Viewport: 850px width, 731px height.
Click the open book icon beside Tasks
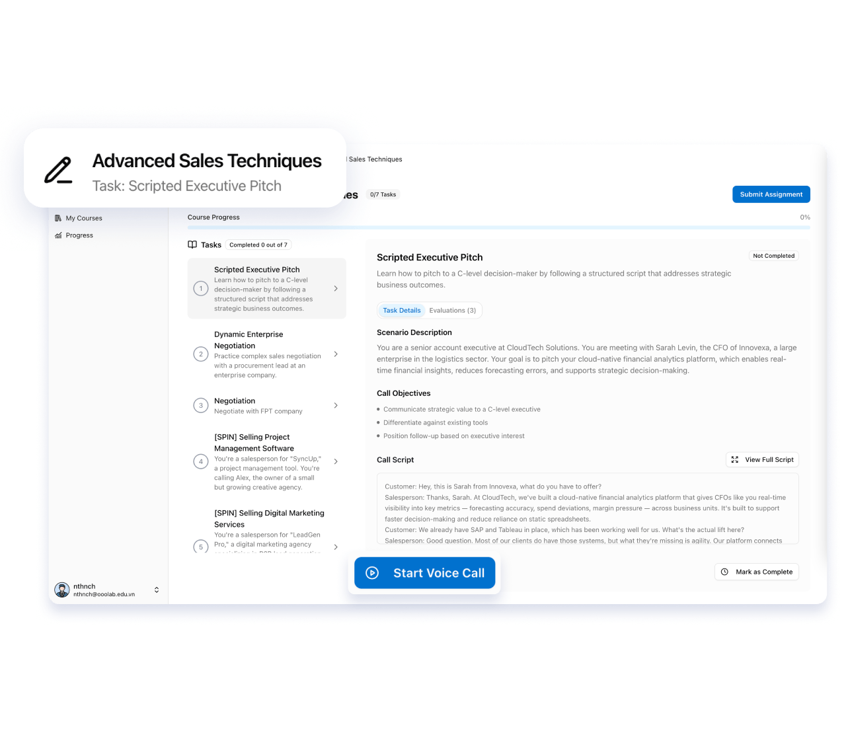coord(192,245)
